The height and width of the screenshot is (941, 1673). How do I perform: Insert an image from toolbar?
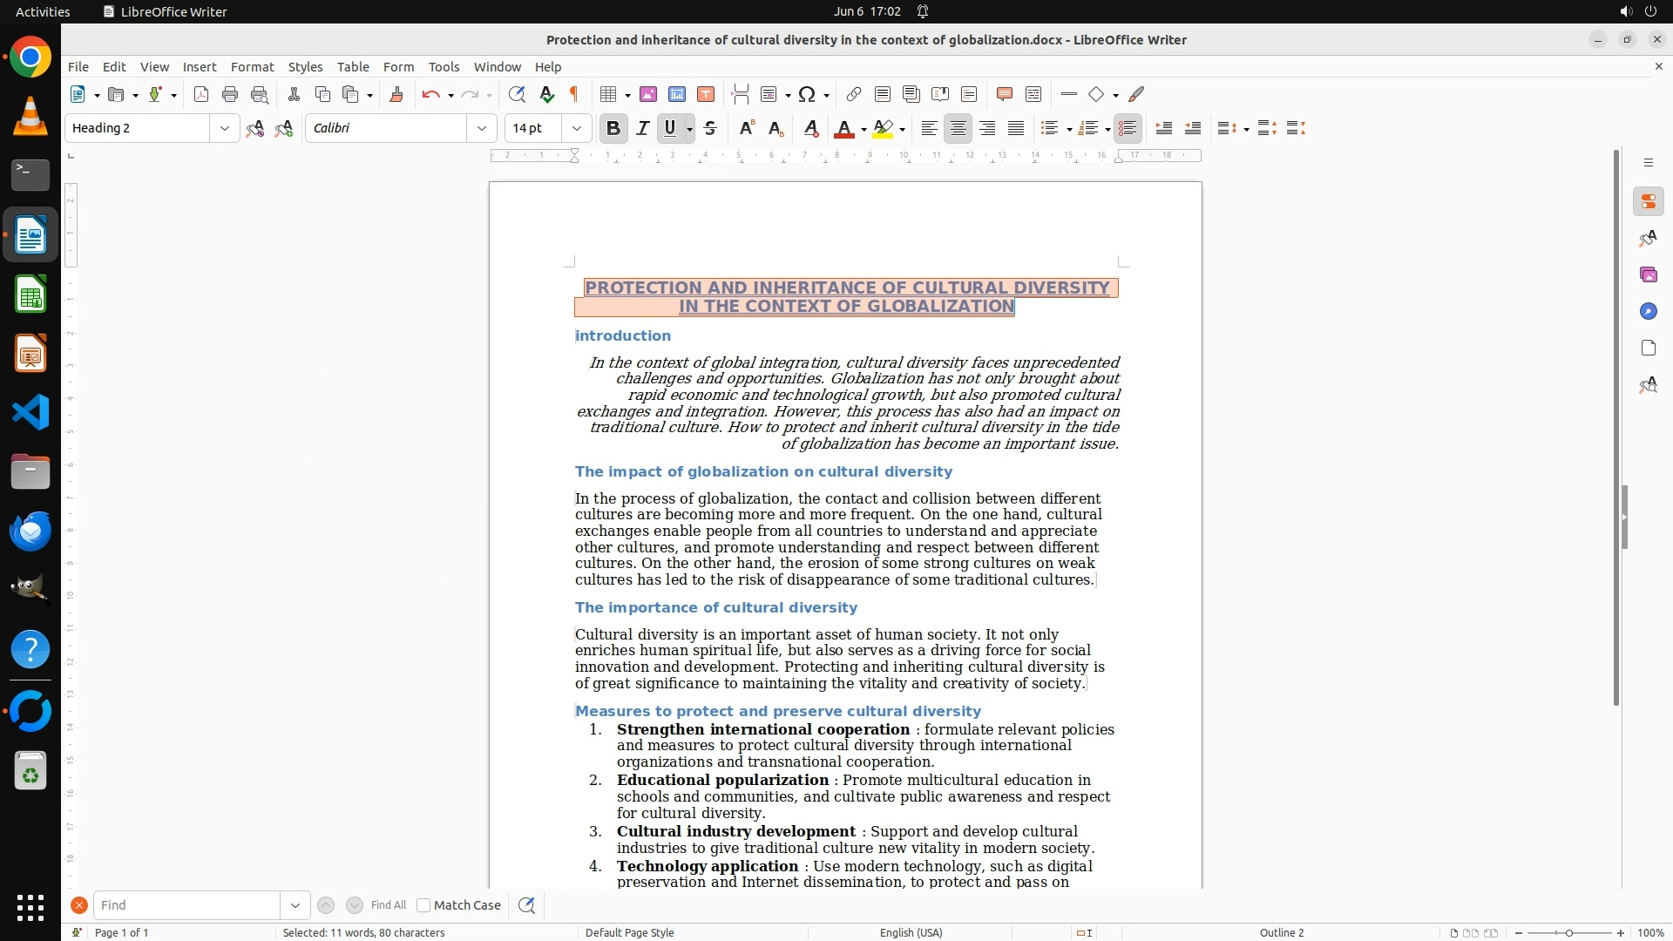pos(648,94)
